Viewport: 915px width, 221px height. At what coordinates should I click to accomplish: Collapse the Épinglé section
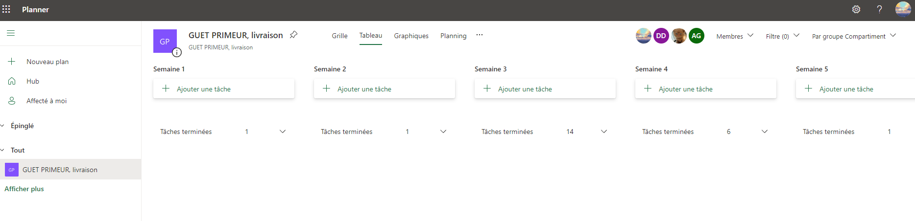(3, 126)
